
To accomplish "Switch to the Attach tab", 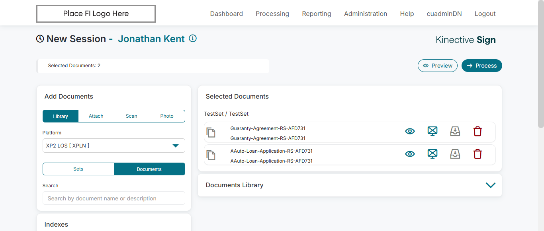I will 96,116.
